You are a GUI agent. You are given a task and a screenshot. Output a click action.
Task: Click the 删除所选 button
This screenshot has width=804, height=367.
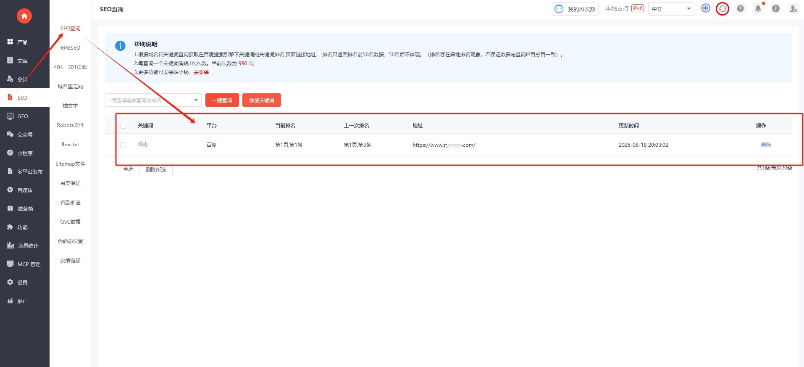pyautogui.click(x=156, y=169)
